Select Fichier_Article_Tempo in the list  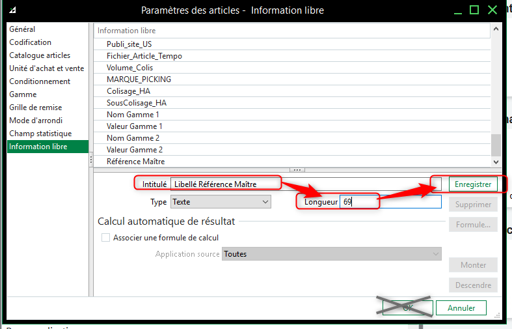(292, 56)
